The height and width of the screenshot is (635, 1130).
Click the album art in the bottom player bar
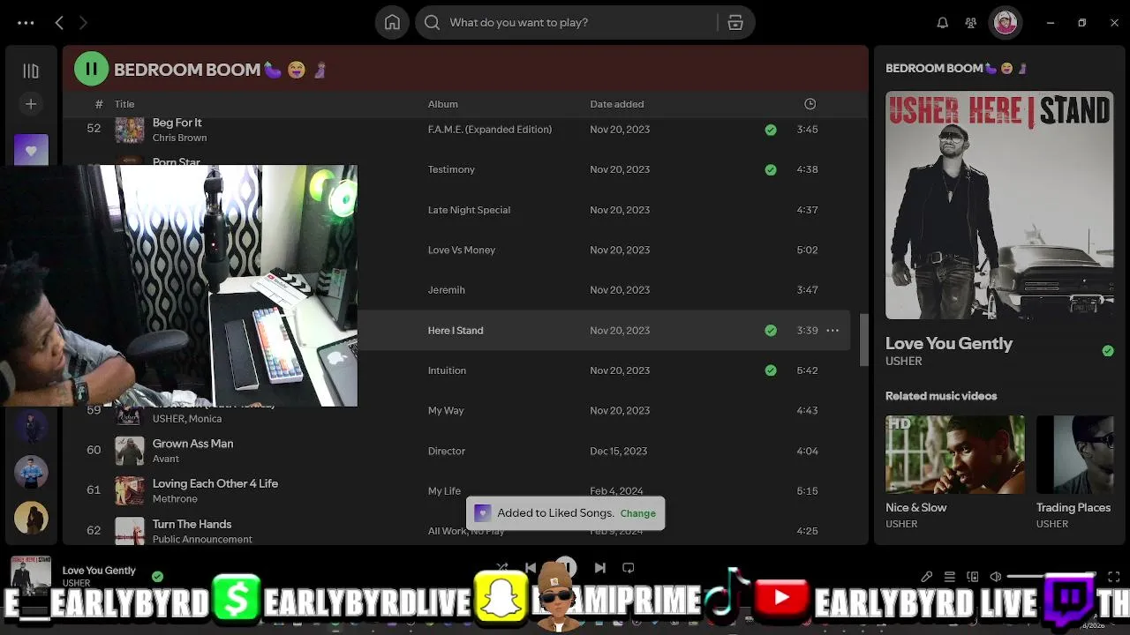click(31, 575)
